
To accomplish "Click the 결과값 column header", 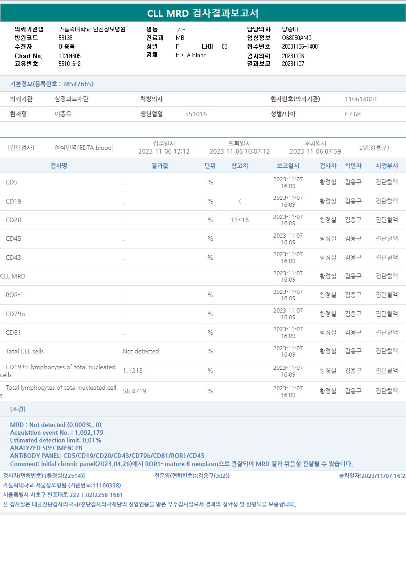I will [160, 166].
